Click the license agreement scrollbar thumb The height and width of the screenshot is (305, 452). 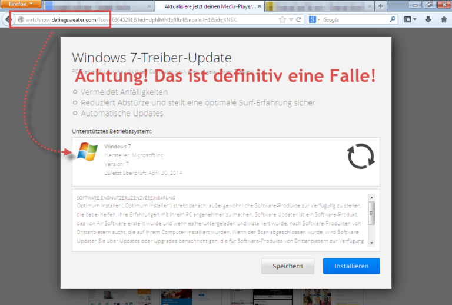tap(371, 213)
